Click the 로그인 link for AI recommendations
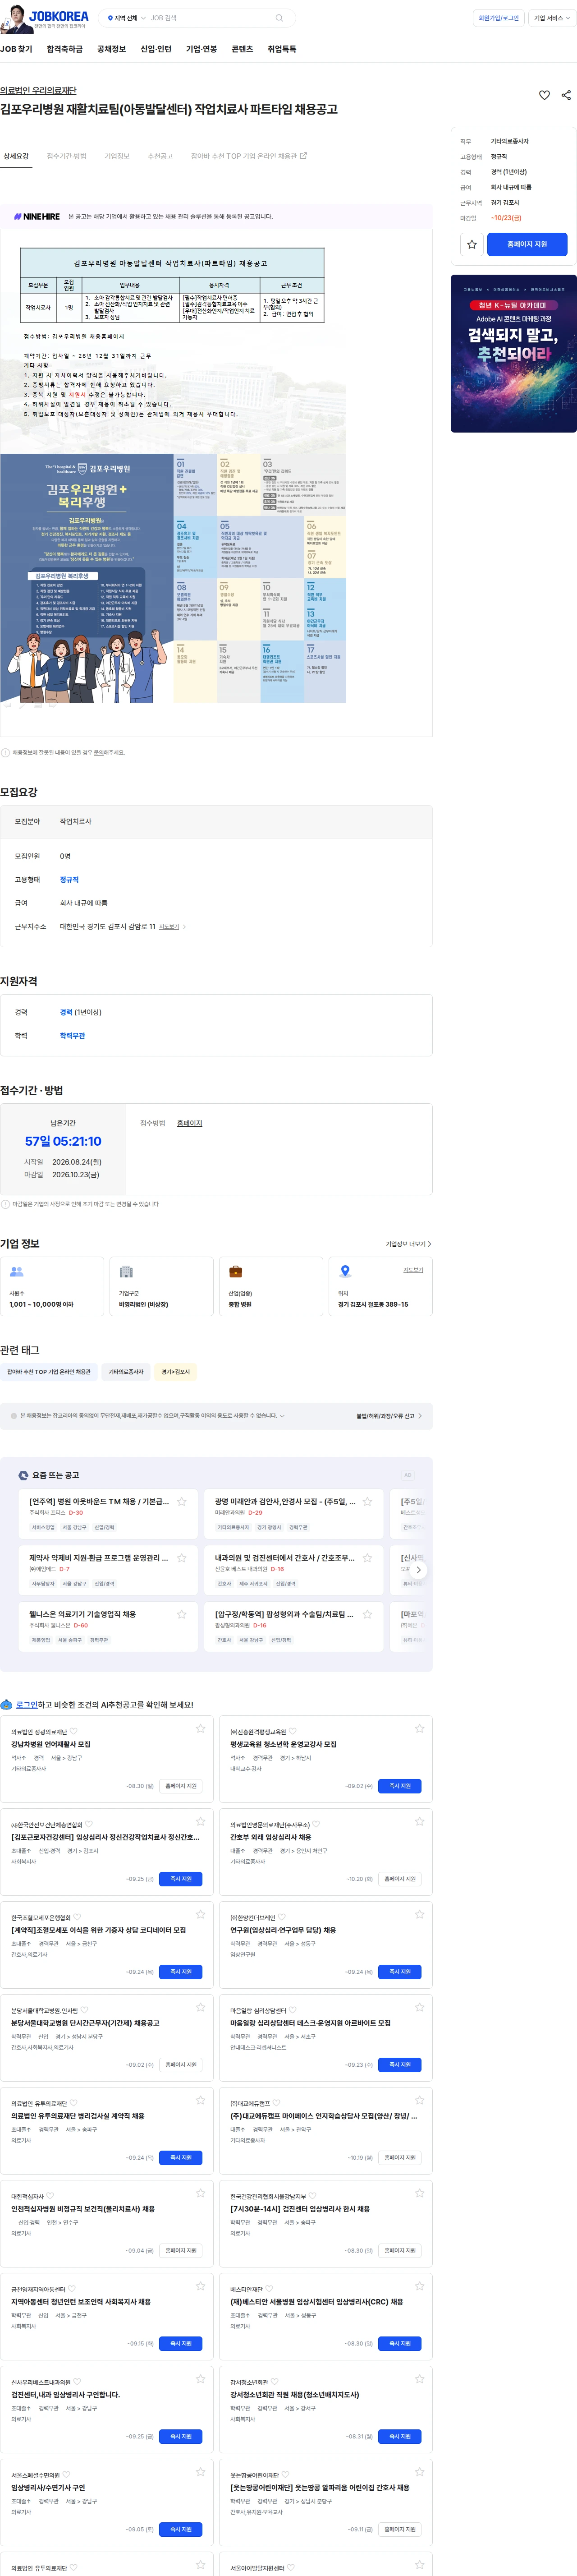Screen dimensions: 577x2576 tap(26, 1704)
